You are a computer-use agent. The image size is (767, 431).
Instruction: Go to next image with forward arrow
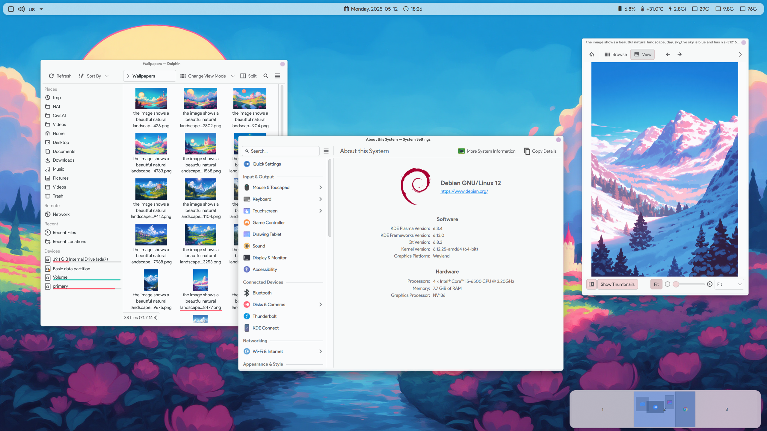click(680, 54)
